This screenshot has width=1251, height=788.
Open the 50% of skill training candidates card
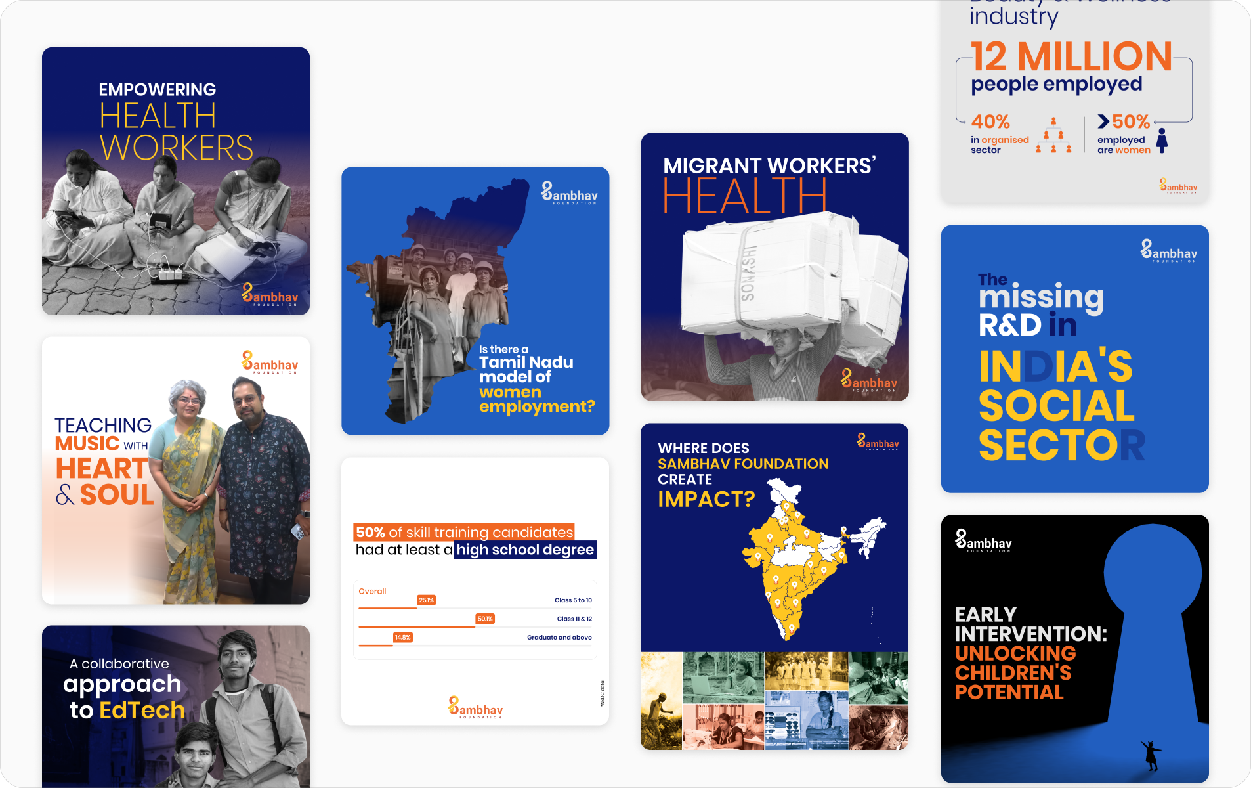pyautogui.click(x=475, y=591)
